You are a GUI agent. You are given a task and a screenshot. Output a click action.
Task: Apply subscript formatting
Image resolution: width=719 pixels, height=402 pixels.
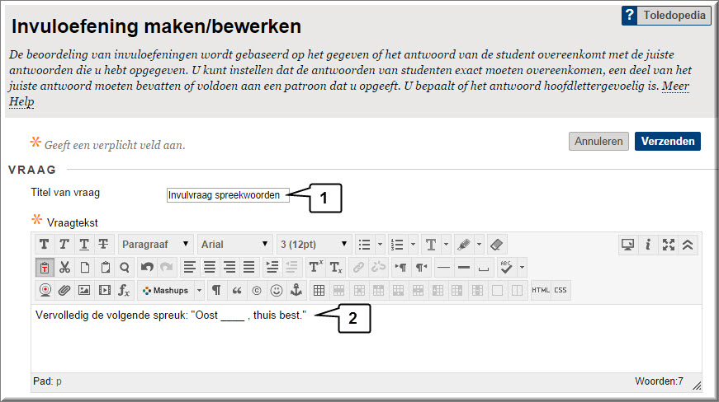pyautogui.click(x=336, y=267)
